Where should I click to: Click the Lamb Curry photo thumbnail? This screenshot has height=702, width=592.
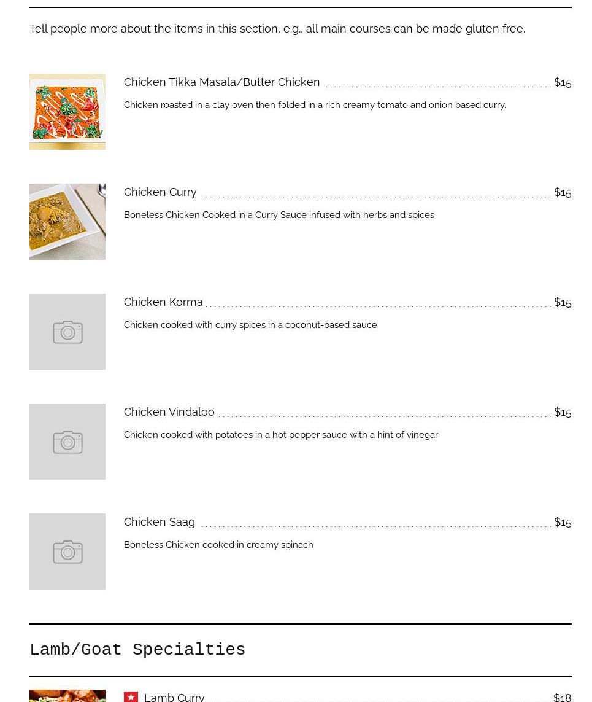[x=67, y=696]
